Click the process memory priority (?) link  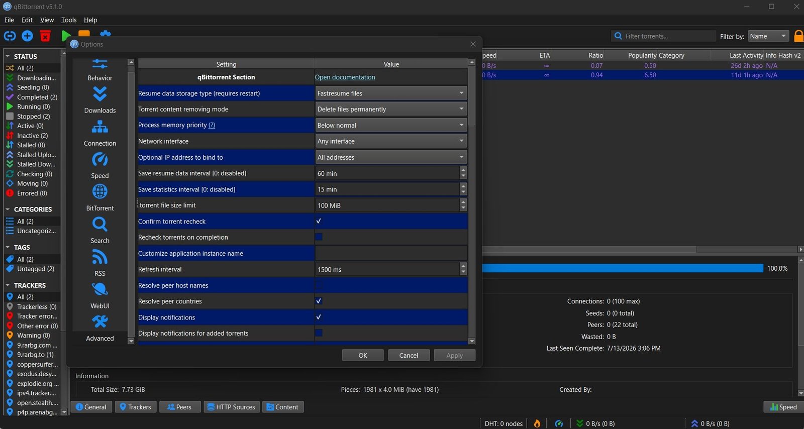[x=212, y=125]
